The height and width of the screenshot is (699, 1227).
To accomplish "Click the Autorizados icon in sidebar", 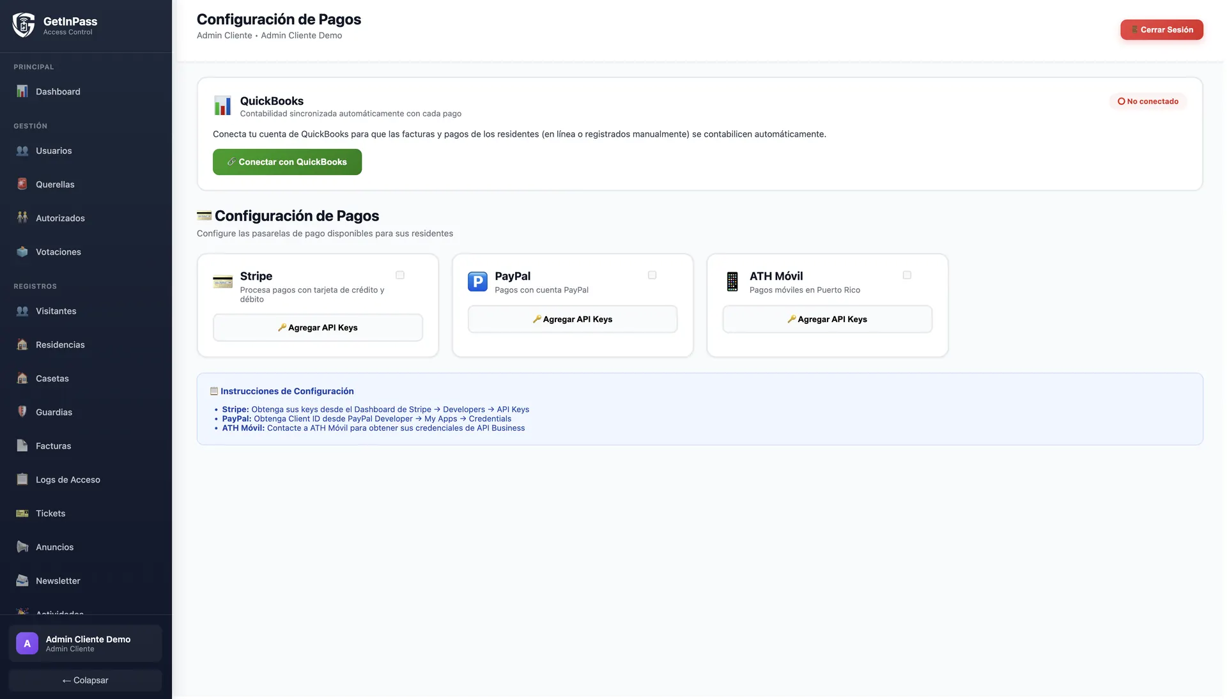I will click(22, 218).
